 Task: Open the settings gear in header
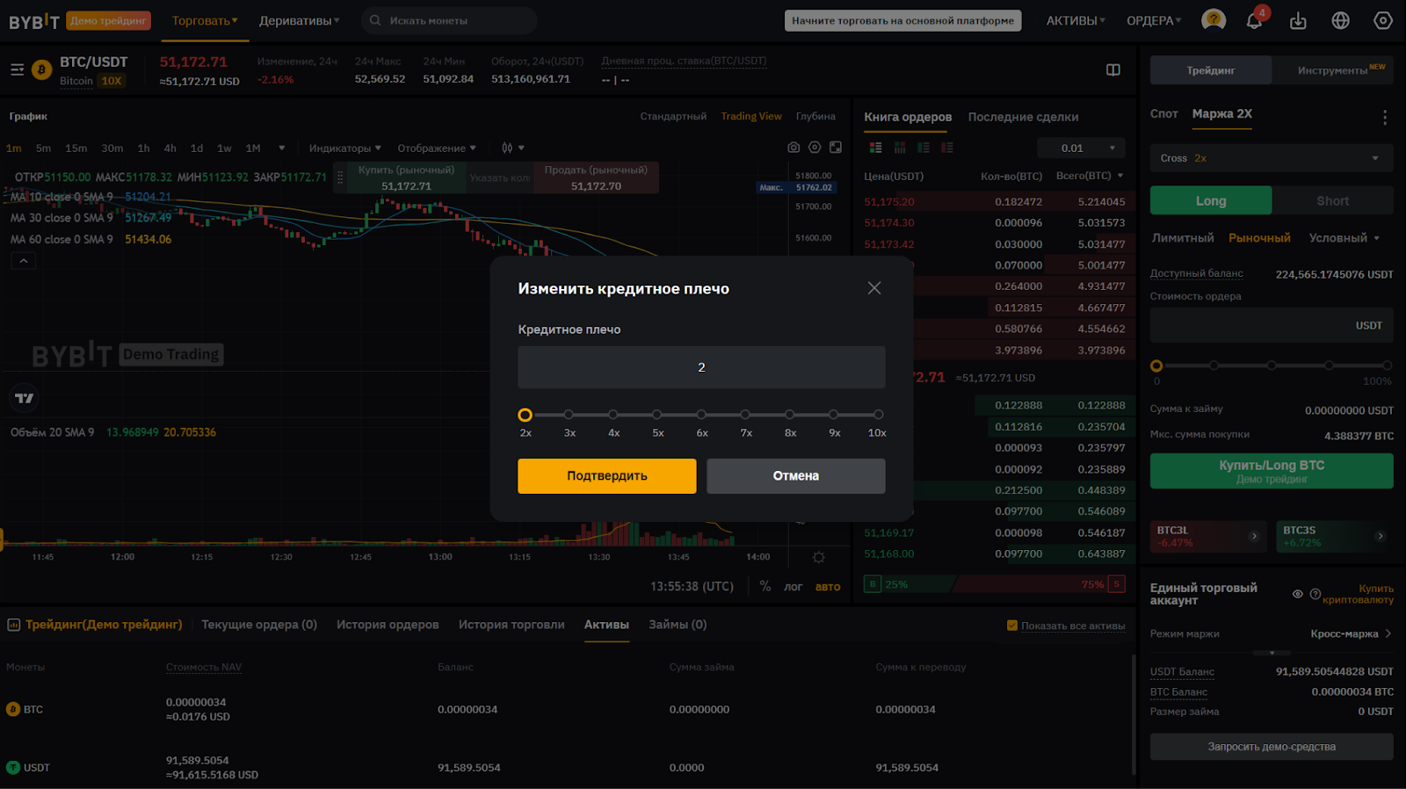pos(1382,21)
